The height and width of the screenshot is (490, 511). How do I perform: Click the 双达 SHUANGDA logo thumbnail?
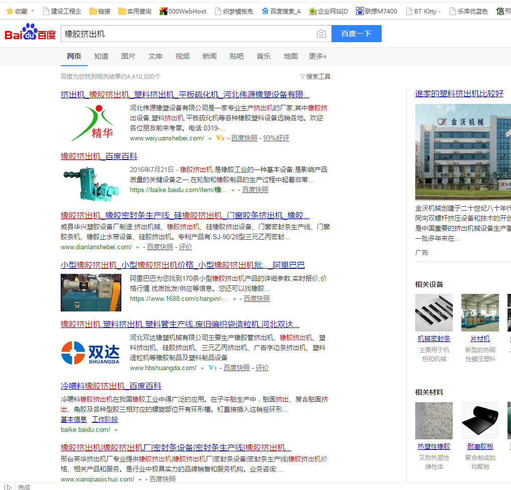91,353
